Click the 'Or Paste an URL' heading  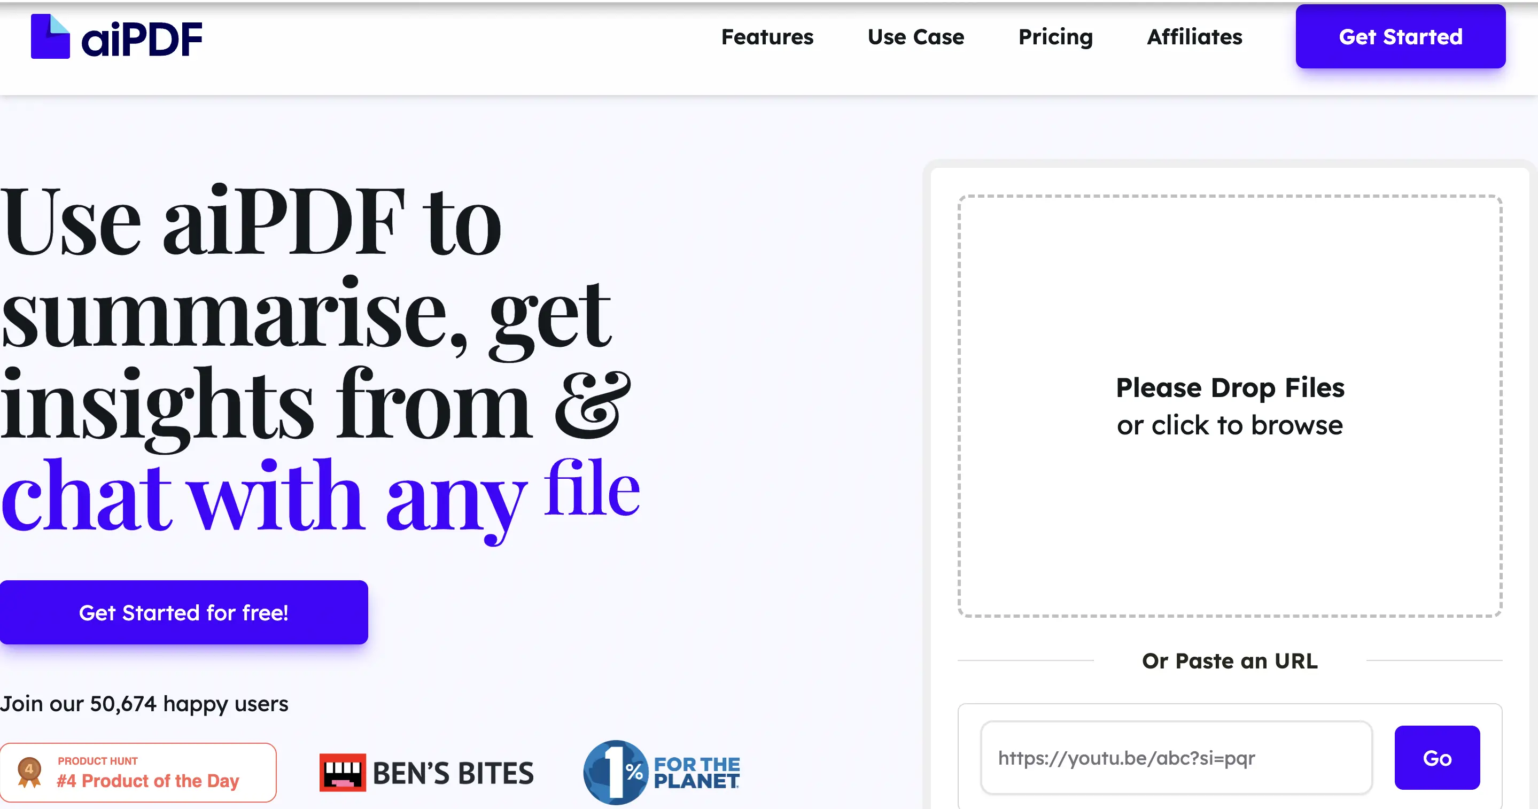[1229, 660]
